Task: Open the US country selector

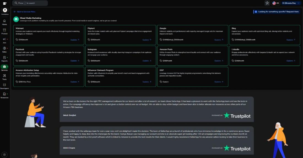Action: [275, 3]
